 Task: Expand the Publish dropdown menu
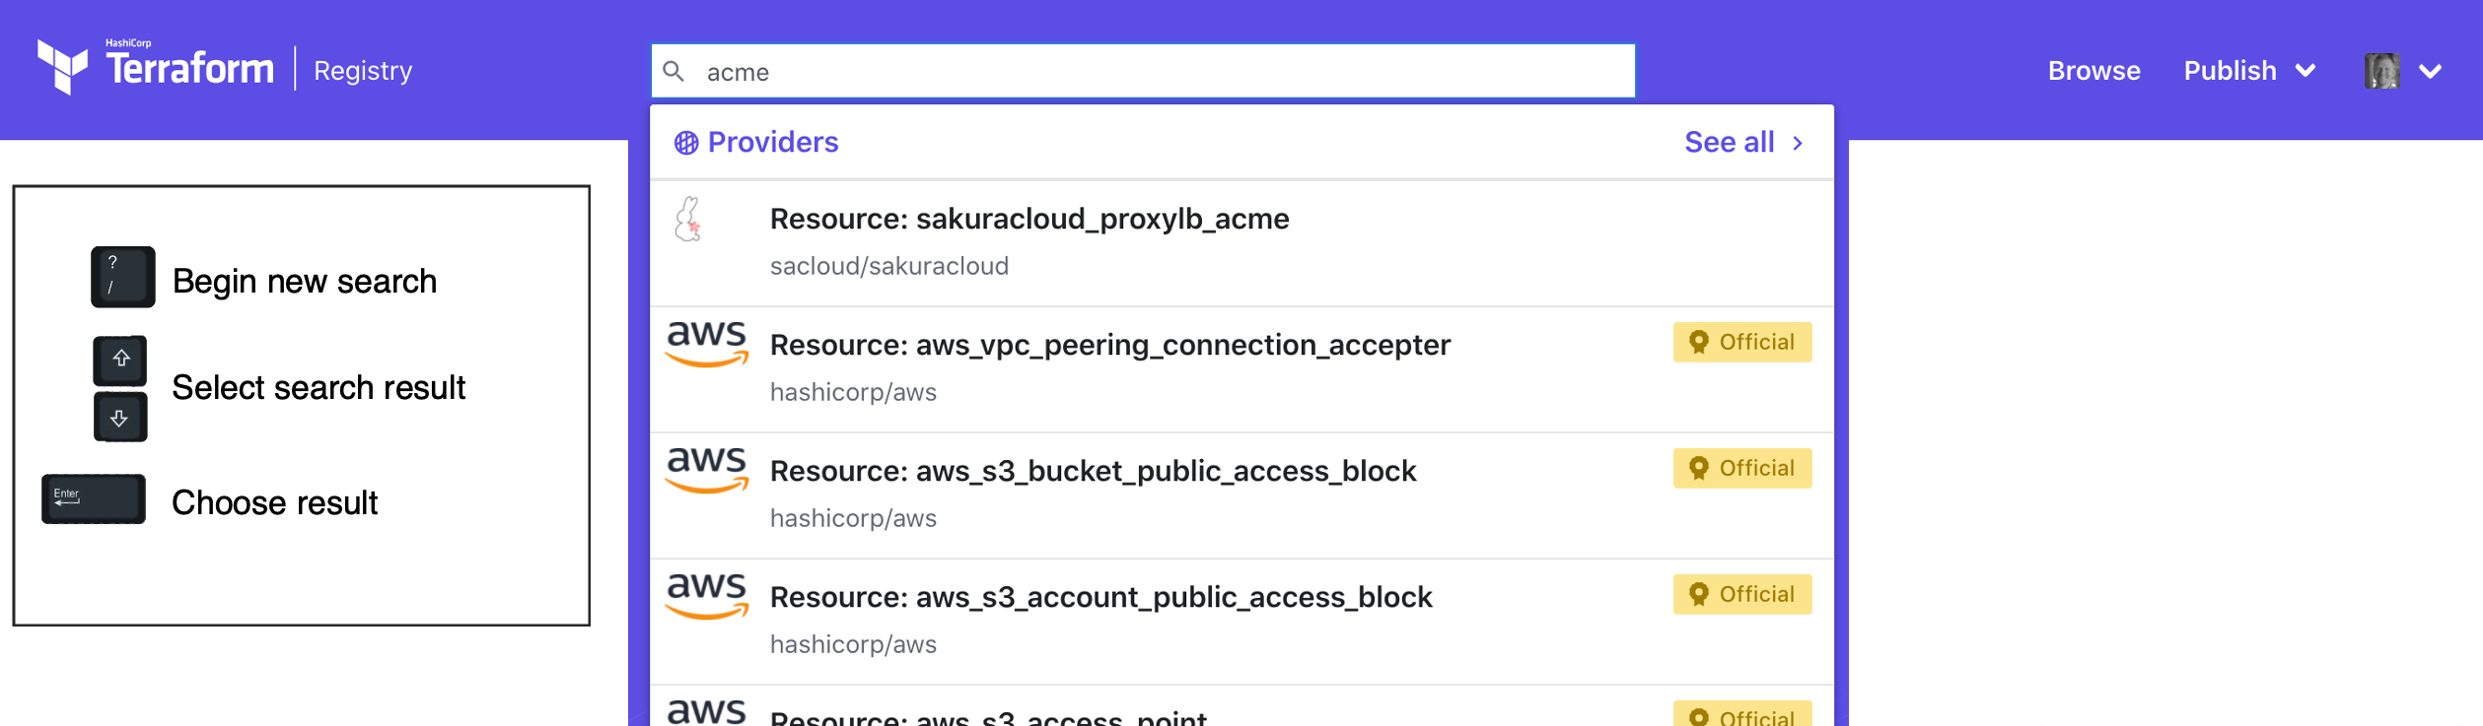pyautogui.click(x=2249, y=71)
